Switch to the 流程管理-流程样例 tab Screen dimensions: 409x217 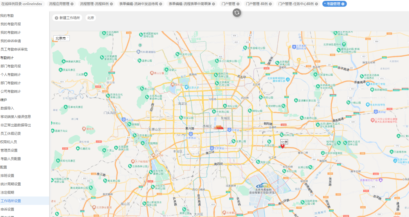tap(94, 4)
